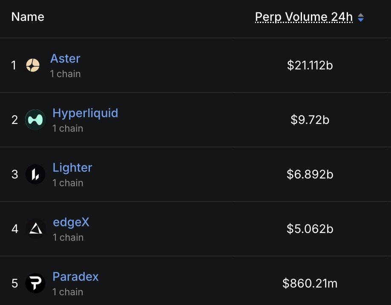Click the '1 chain' label under Paradex
This screenshot has width=391, height=305.
pos(68,292)
